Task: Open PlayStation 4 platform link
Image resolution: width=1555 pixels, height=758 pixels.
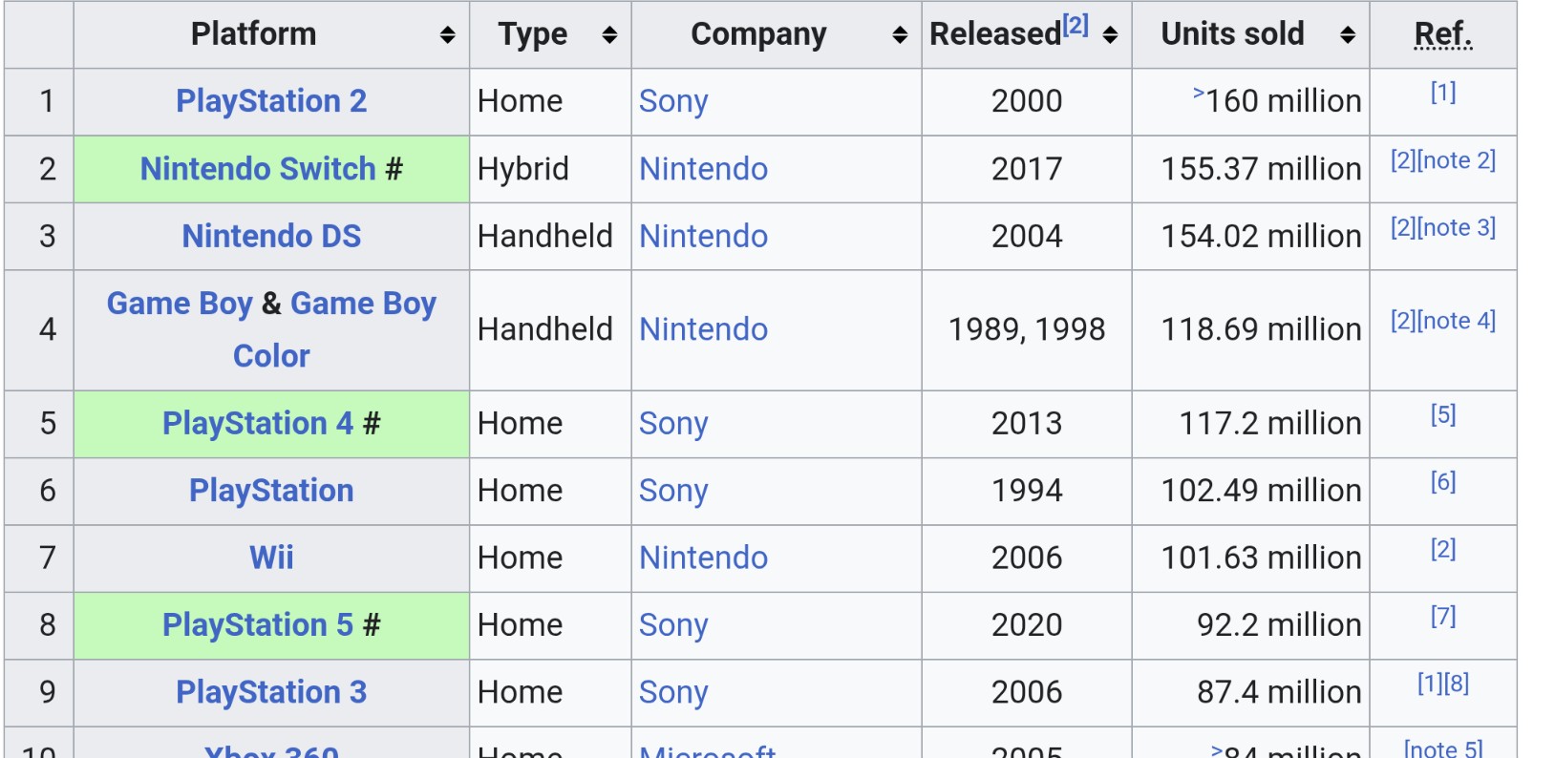Action: tap(258, 423)
